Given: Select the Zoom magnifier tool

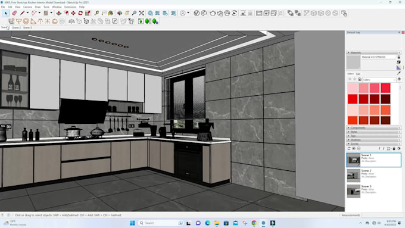Looking at the screenshot, I should (x=134, y=13).
